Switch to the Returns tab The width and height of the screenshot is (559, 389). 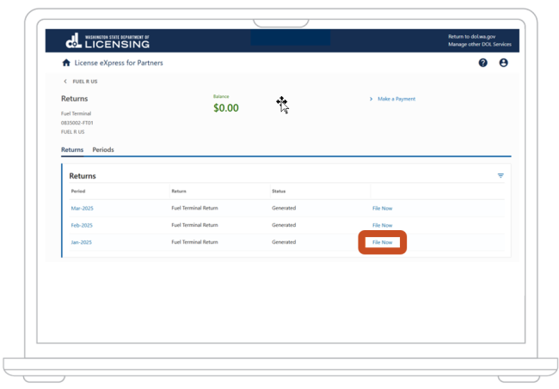[72, 149]
